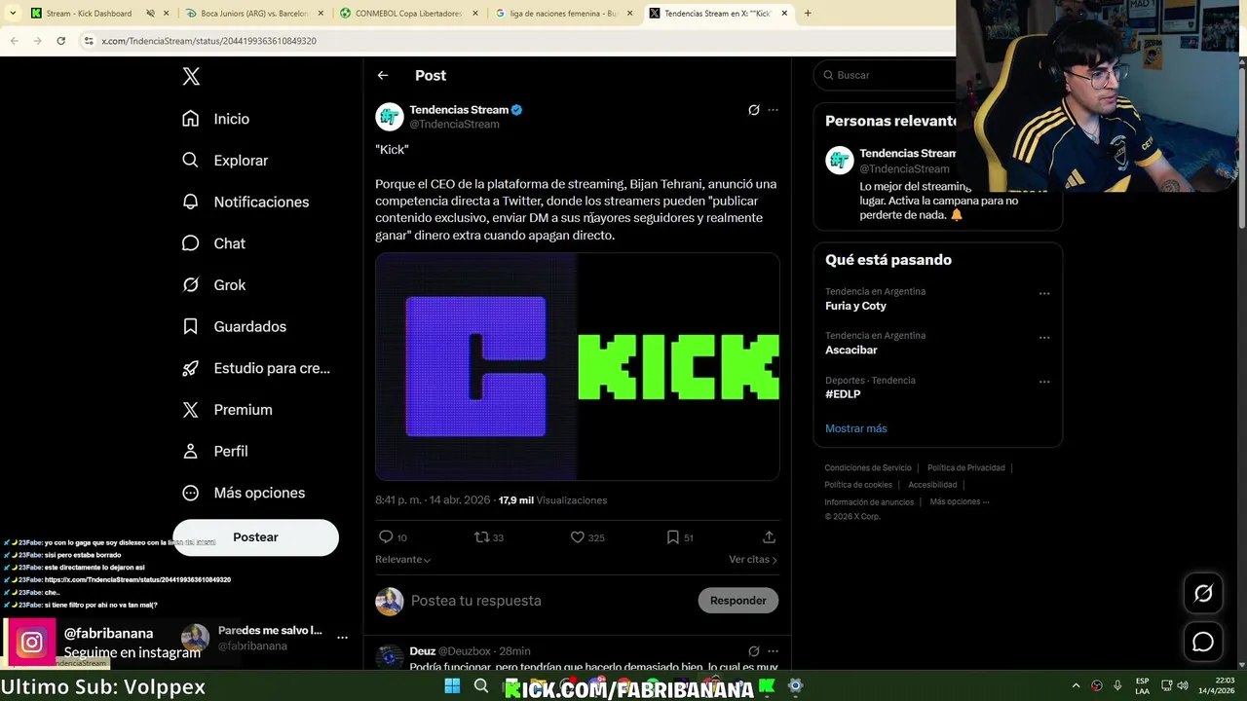Open the post's three-dot more menu
The height and width of the screenshot is (701, 1247).
coord(773,110)
